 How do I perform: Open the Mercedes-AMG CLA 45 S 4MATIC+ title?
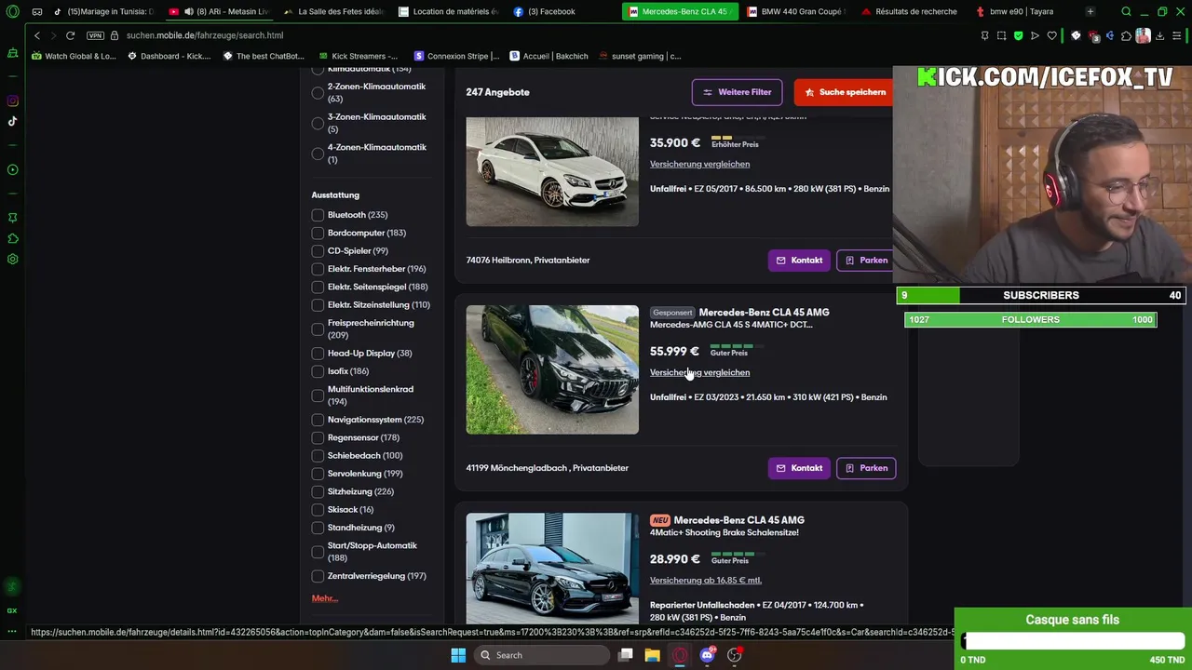pos(731,325)
